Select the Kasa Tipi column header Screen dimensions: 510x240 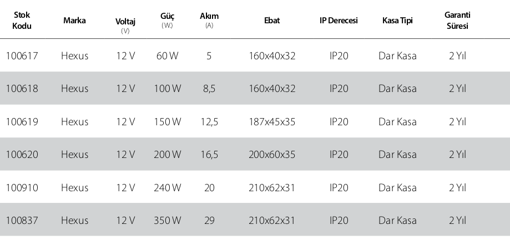click(x=397, y=21)
